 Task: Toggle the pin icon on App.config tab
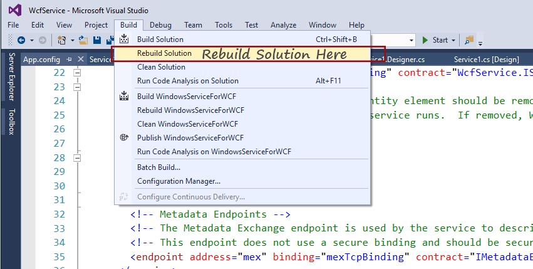69,59
